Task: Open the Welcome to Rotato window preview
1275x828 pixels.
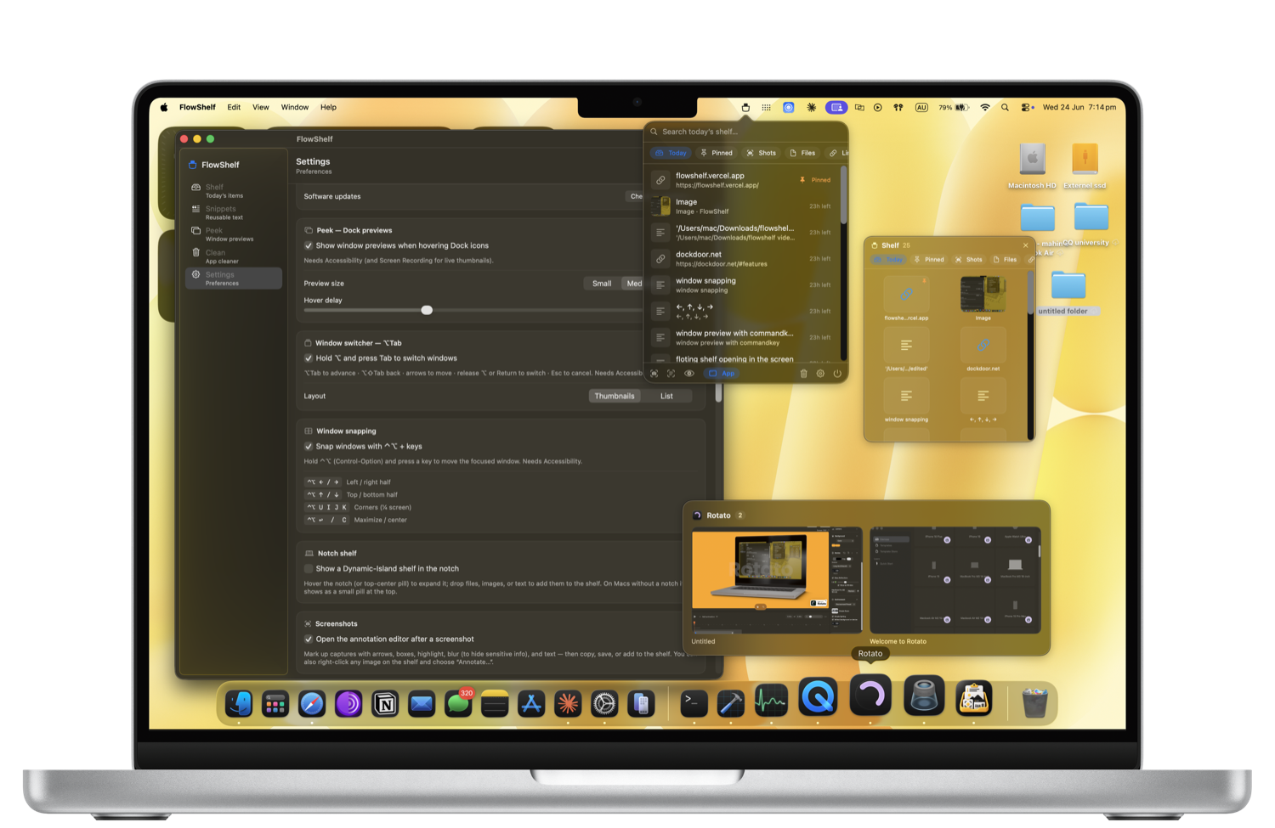Action: [955, 581]
